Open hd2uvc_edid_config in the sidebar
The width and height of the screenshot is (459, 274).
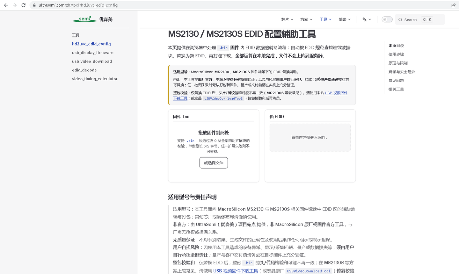(x=91, y=44)
